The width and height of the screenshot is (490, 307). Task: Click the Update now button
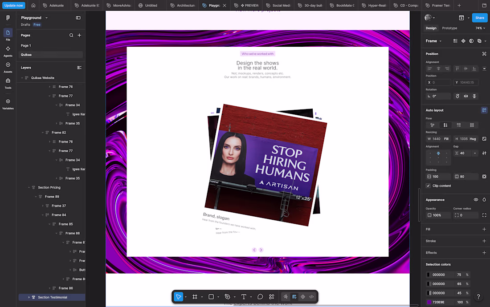pyautogui.click(x=14, y=5)
